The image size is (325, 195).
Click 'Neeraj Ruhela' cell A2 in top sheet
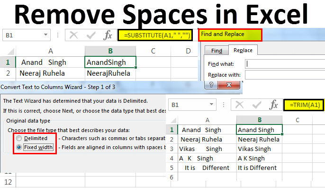[x=50, y=73]
